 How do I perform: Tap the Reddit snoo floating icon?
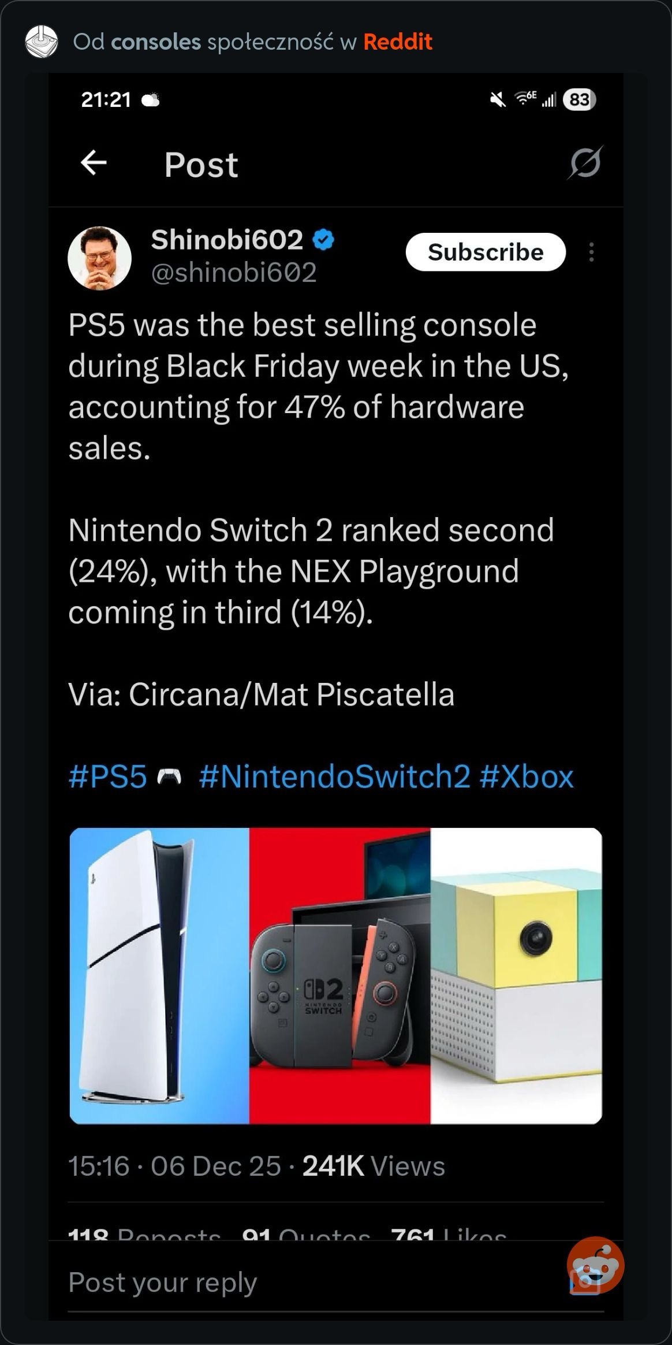click(595, 1265)
